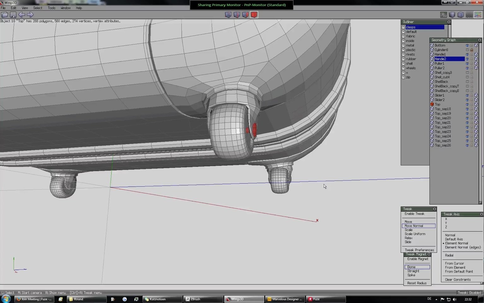Select Spike magnet type
Screen dimensions: 484x303
(411, 275)
